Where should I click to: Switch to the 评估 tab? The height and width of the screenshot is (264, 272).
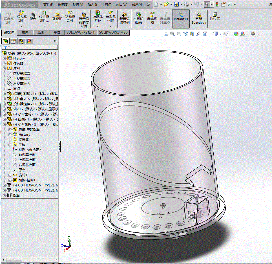(x=57, y=32)
